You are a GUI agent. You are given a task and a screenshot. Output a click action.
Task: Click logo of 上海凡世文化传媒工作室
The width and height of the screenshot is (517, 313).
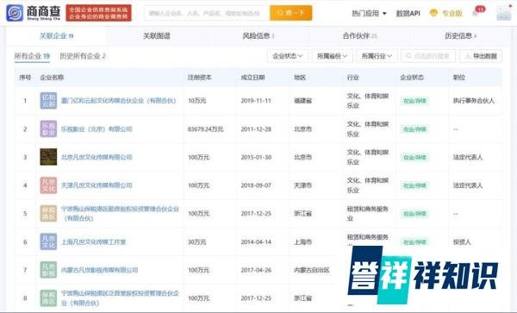[48, 241]
